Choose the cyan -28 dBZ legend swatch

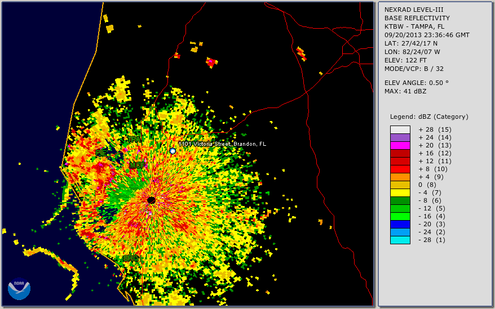(400, 240)
